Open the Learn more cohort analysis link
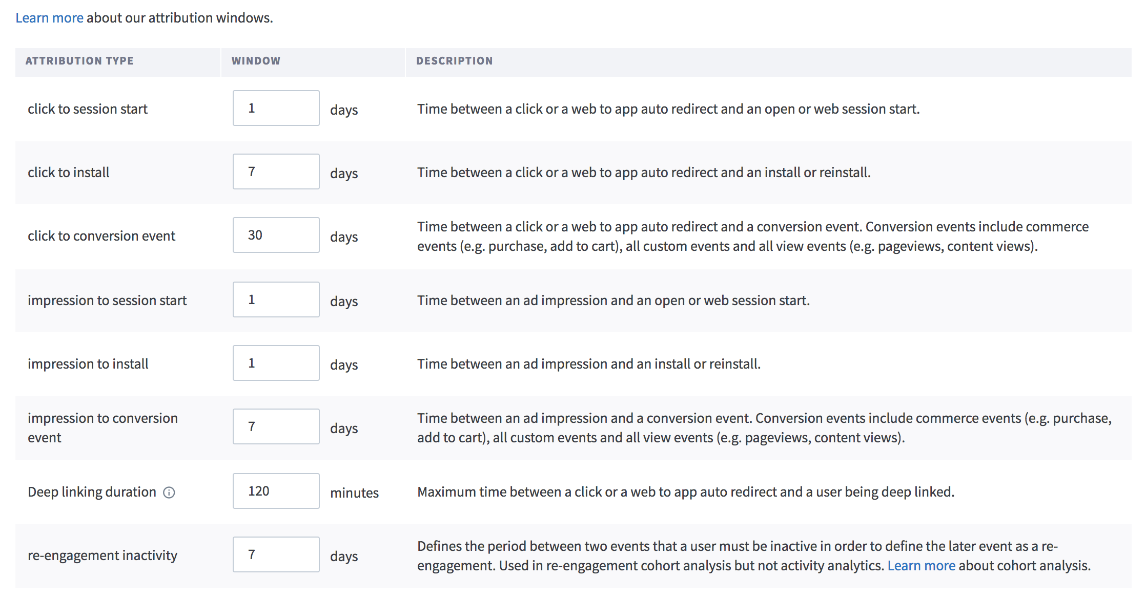1146x599 pixels. coord(921,566)
